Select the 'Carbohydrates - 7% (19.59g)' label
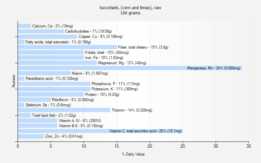The height and width of the screenshot is (163, 261). [x=88, y=31]
